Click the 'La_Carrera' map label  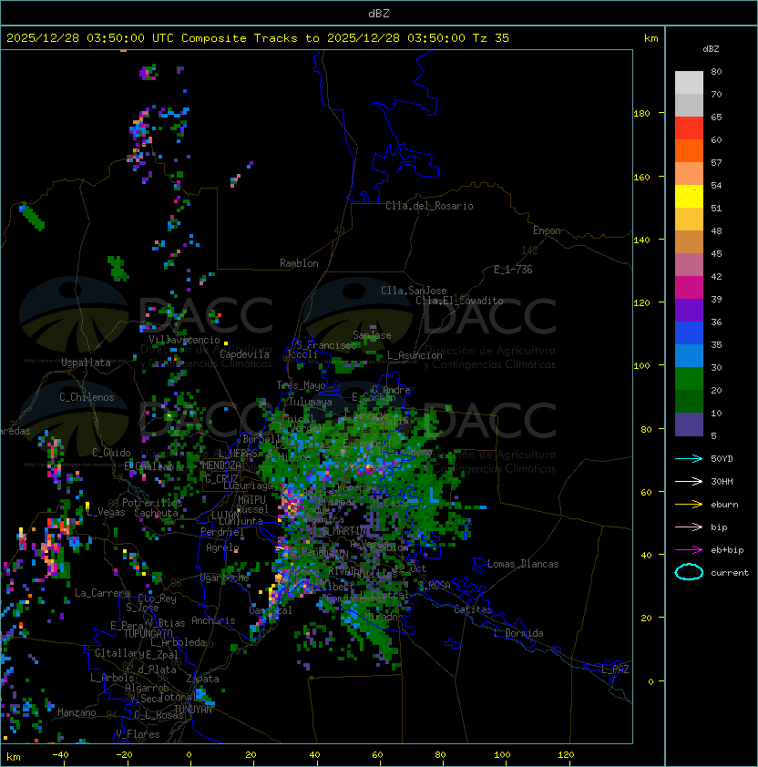[102, 593]
